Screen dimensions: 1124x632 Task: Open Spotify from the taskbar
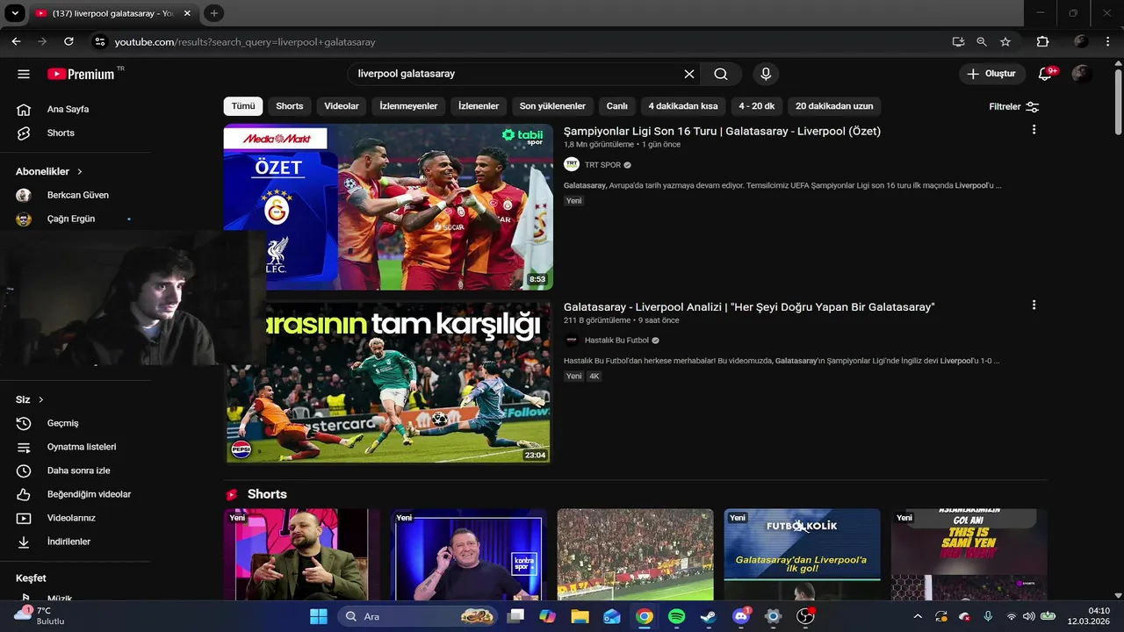pyautogui.click(x=676, y=616)
